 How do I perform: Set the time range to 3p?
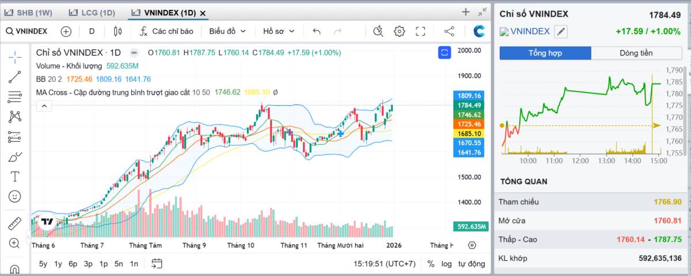(x=88, y=264)
